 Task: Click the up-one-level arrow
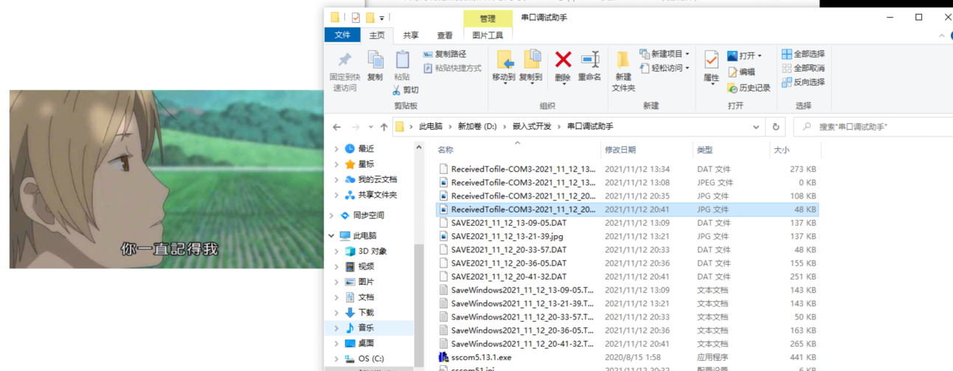pos(384,127)
